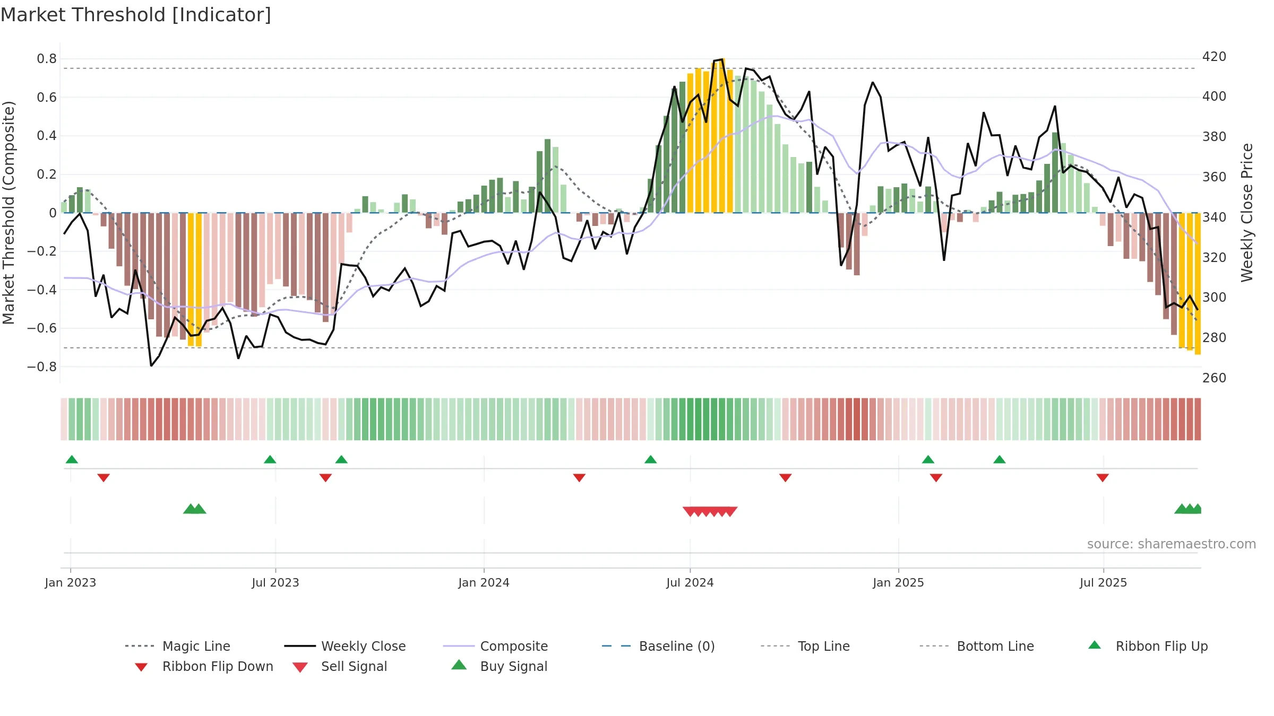Viewport: 1274px width, 716px height.
Task: Click the gold bars at the chart's right end
Action: click(1190, 283)
